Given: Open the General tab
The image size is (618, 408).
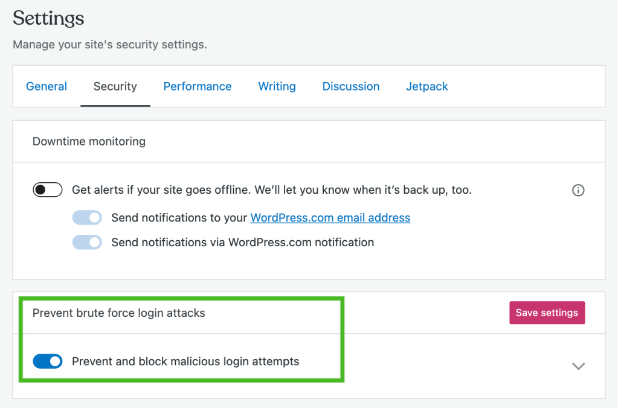Looking at the screenshot, I should (47, 86).
